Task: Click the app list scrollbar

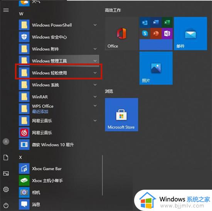Action: (103, 175)
